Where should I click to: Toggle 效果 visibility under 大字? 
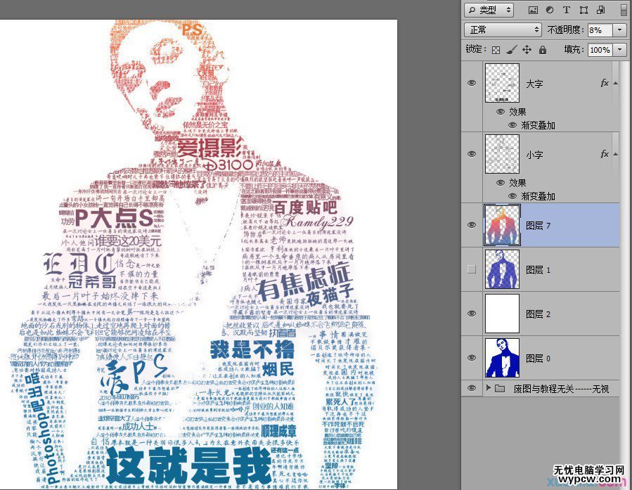pos(501,112)
